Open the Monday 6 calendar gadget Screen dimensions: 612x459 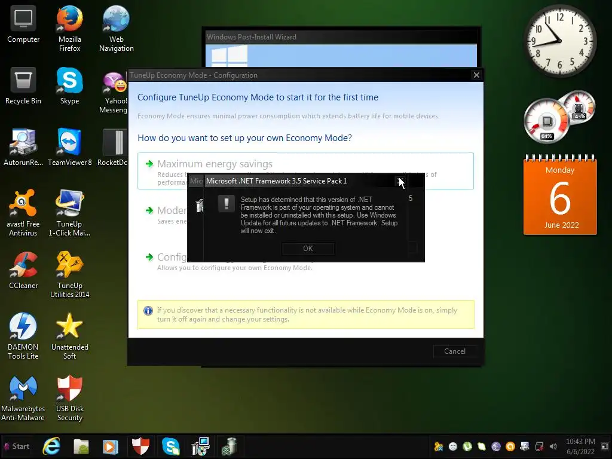[x=560, y=195]
